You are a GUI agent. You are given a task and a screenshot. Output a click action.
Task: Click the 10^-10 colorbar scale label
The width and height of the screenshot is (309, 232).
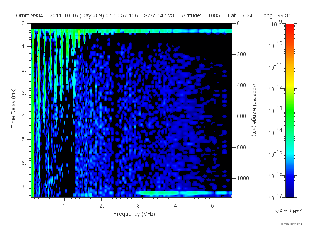(x=276, y=45)
